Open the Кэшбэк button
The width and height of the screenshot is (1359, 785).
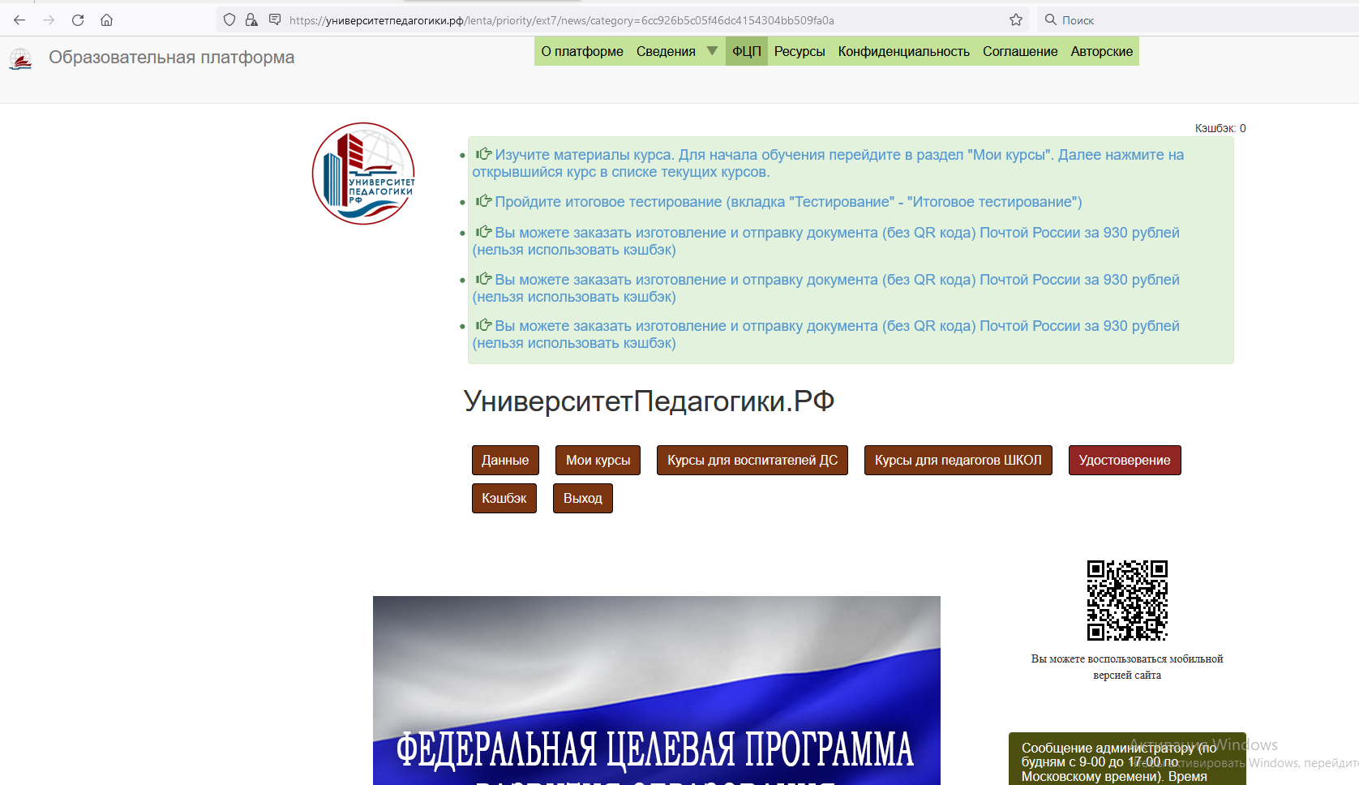[504, 498]
